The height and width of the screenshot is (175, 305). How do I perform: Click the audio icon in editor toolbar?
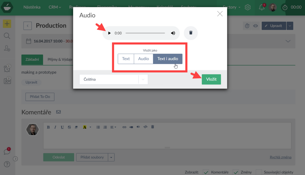[138, 127]
